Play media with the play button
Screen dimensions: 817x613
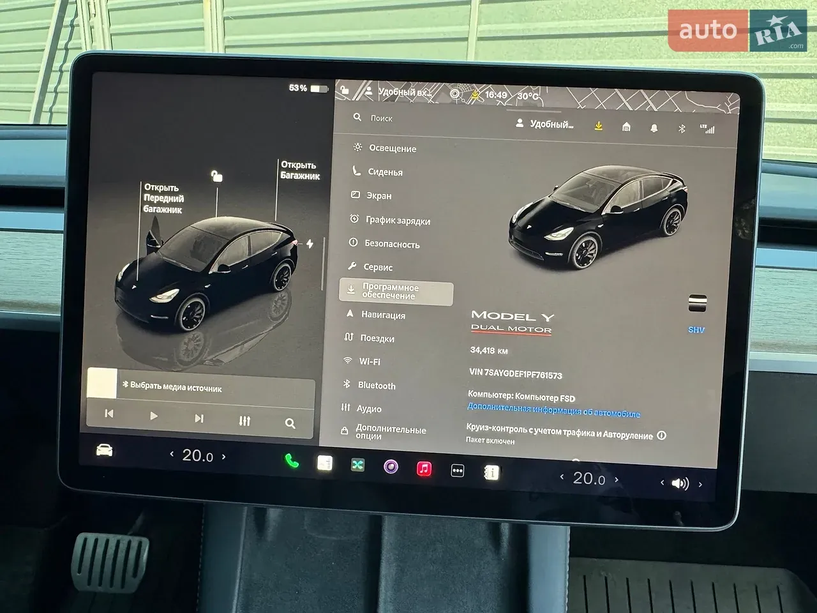(154, 416)
